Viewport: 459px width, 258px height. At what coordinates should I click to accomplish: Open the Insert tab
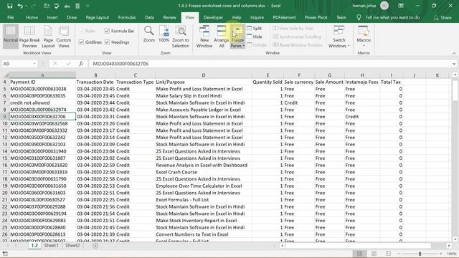click(x=52, y=17)
